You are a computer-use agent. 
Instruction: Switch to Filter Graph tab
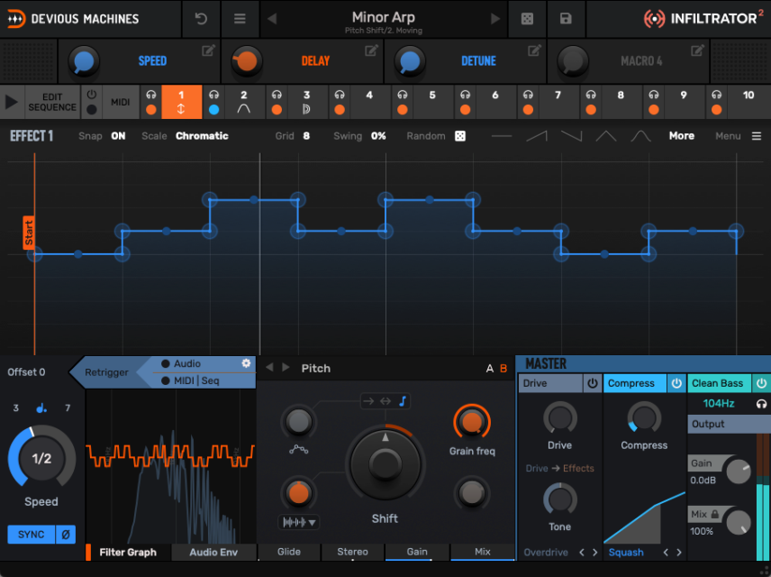point(128,553)
